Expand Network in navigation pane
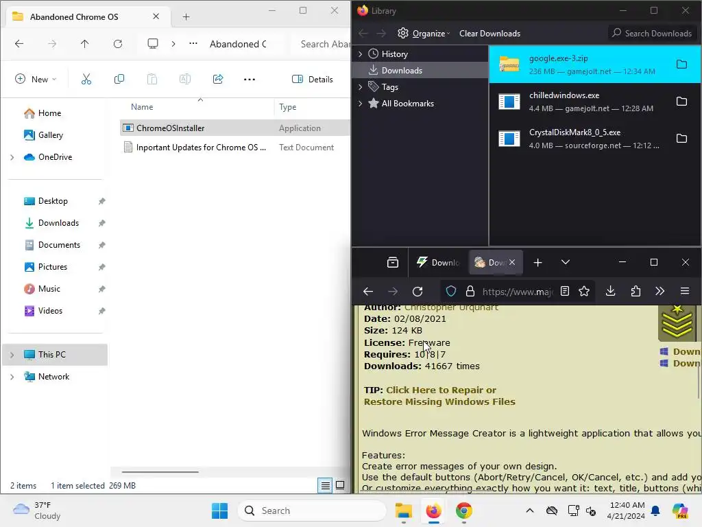This screenshot has height=527, width=702. click(x=12, y=377)
